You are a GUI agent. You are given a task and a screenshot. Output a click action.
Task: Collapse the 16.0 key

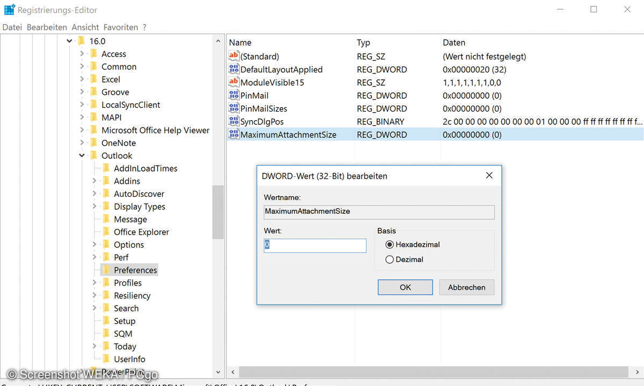pyautogui.click(x=70, y=41)
